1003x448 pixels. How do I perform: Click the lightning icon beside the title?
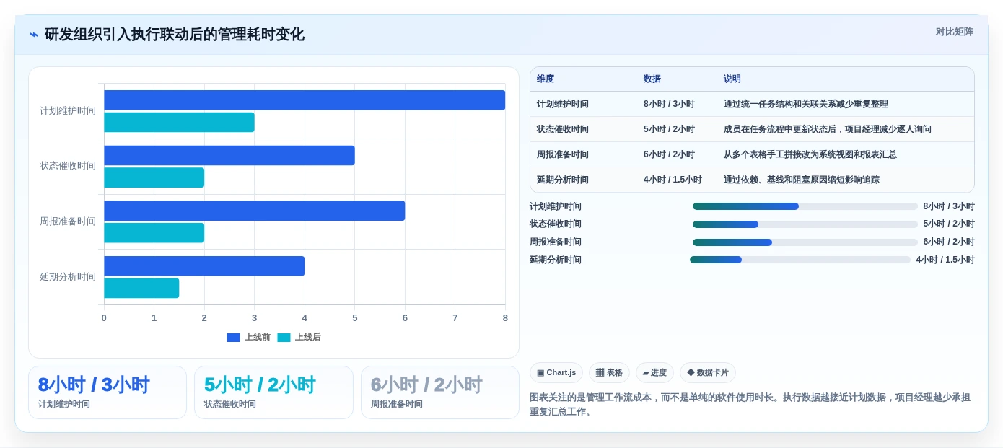point(33,35)
